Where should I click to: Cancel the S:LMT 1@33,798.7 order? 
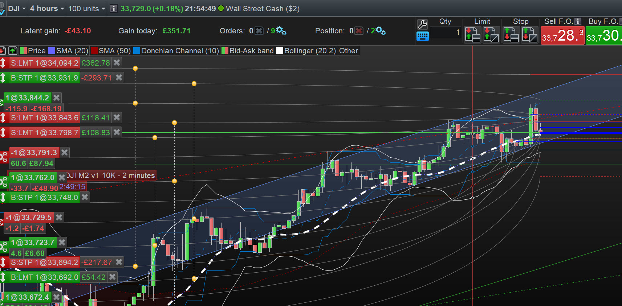117,132
